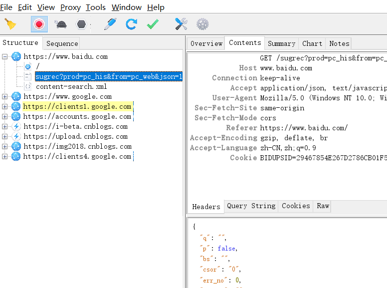
Task: Select the content-search.xml request
Action: [71, 86]
